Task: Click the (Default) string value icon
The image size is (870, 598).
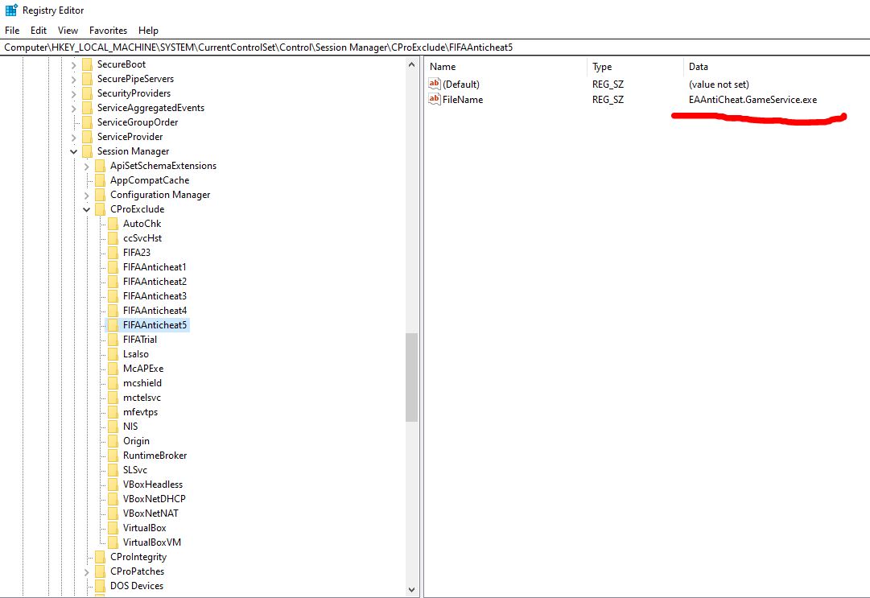Action: (435, 84)
